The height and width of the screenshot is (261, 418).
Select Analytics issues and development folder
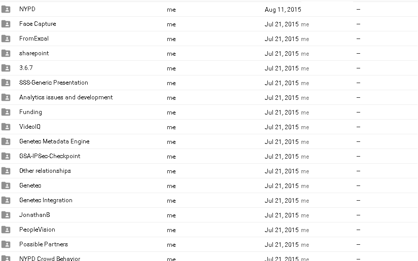(66, 97)
